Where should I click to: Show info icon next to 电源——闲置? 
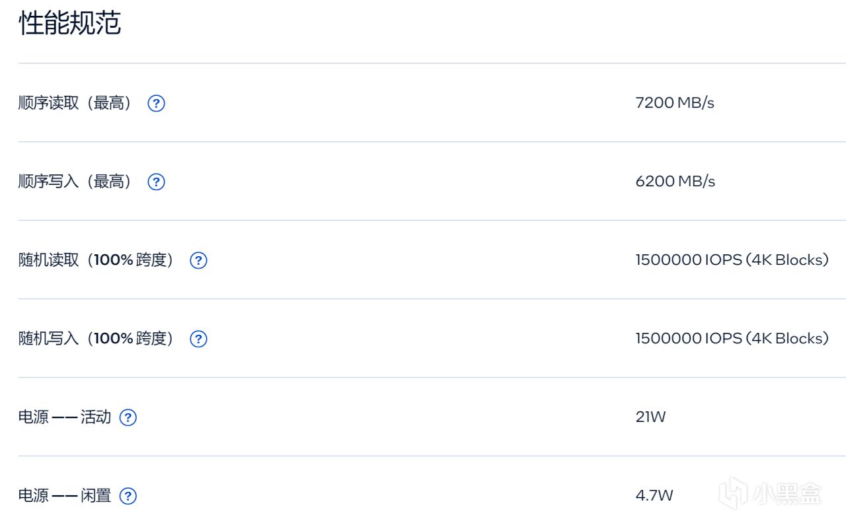click(128, 496)
